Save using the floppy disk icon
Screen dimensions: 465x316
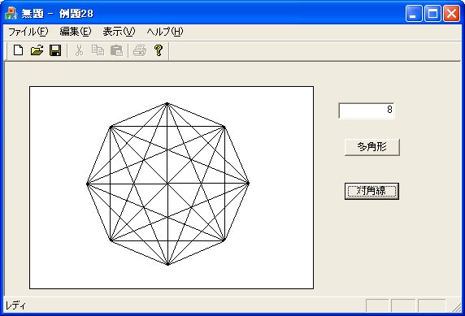[55, 50]
